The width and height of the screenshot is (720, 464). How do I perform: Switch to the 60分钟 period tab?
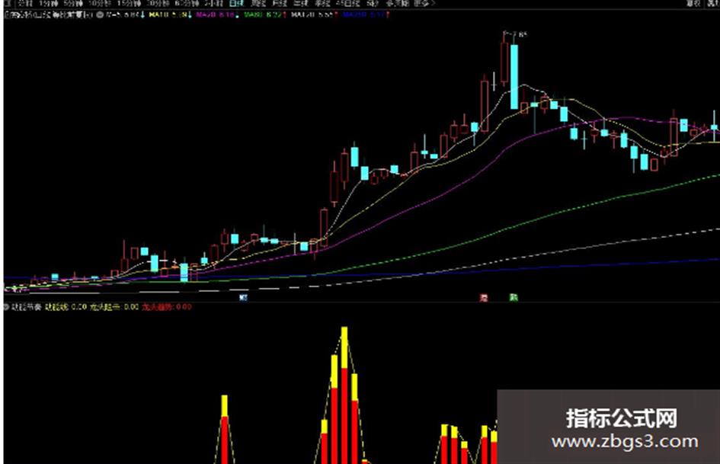[187, 3]
